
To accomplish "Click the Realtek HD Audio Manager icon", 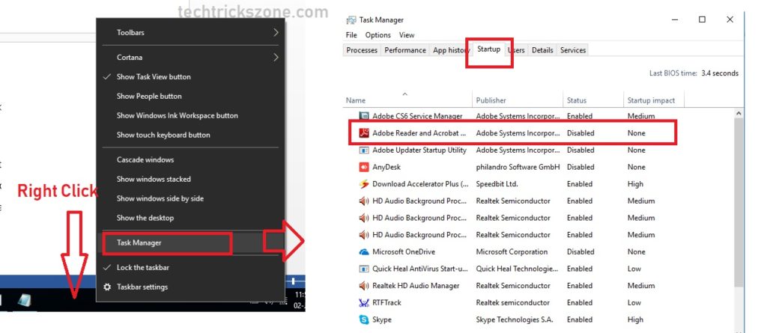I will click(x=364, y=286).
